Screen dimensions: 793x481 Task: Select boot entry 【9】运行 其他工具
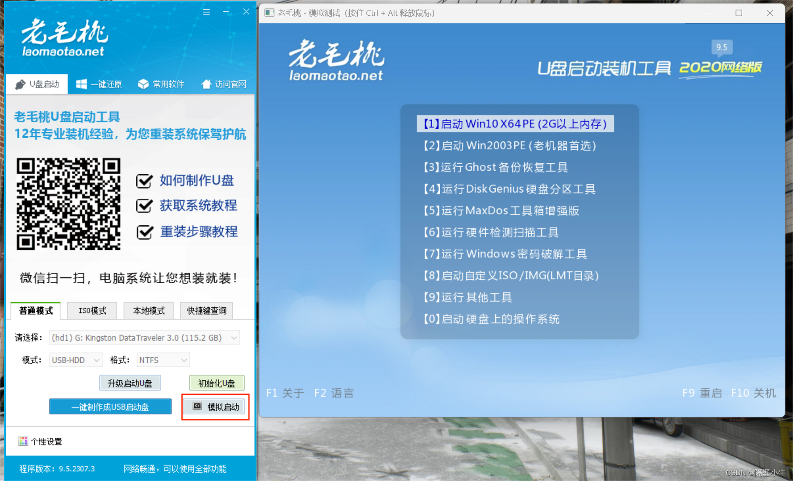click(x=467, y=297)
